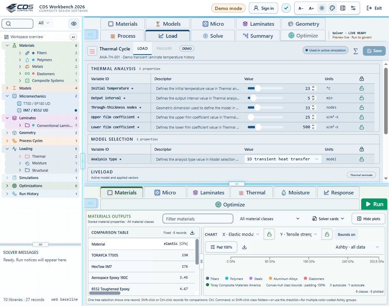Toggle the side panel layout icon
The image size is (389, 306).
coord(343,8)
